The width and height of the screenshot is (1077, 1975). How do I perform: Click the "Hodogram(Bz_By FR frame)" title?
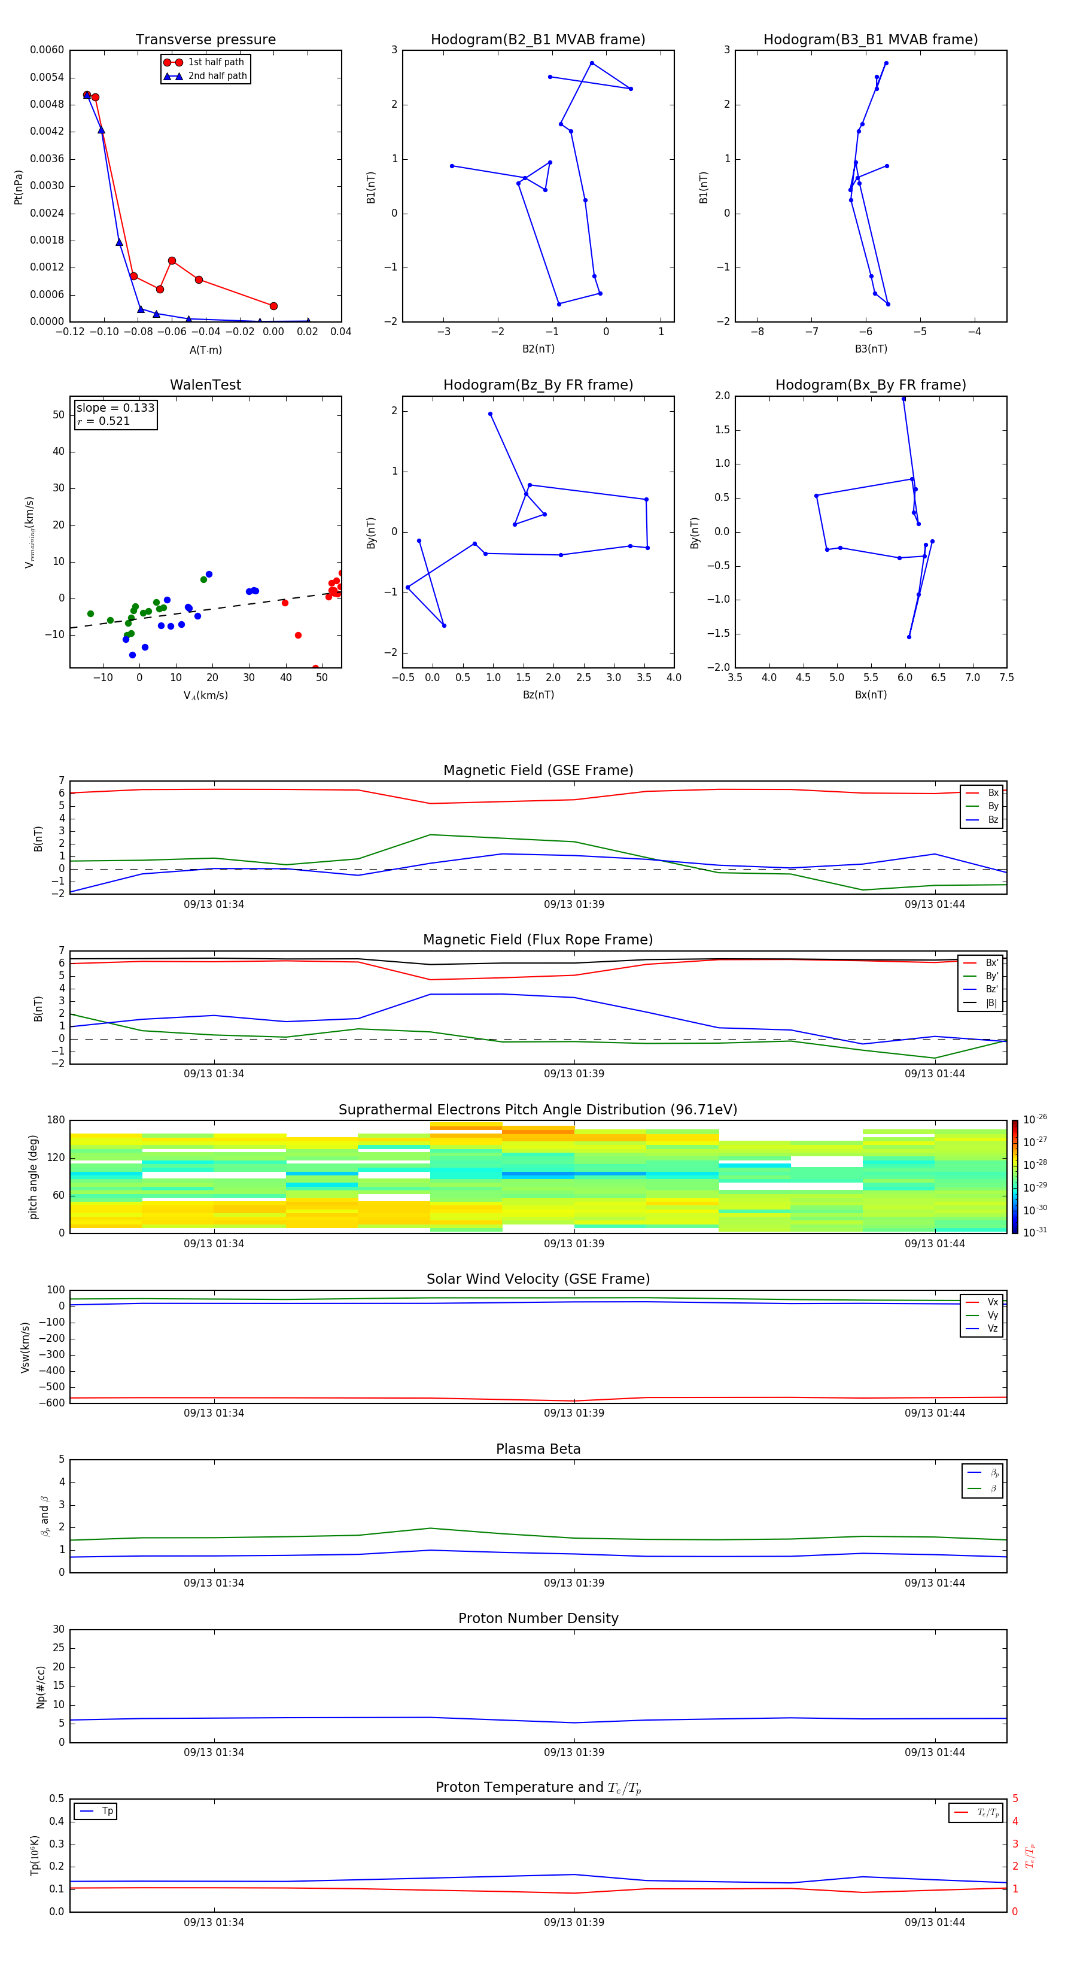538,385
